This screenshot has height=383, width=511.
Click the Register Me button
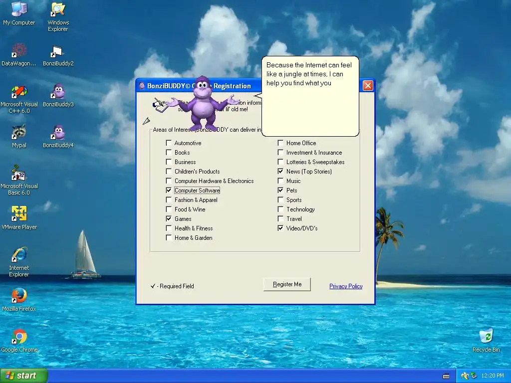tap(287, 284)
